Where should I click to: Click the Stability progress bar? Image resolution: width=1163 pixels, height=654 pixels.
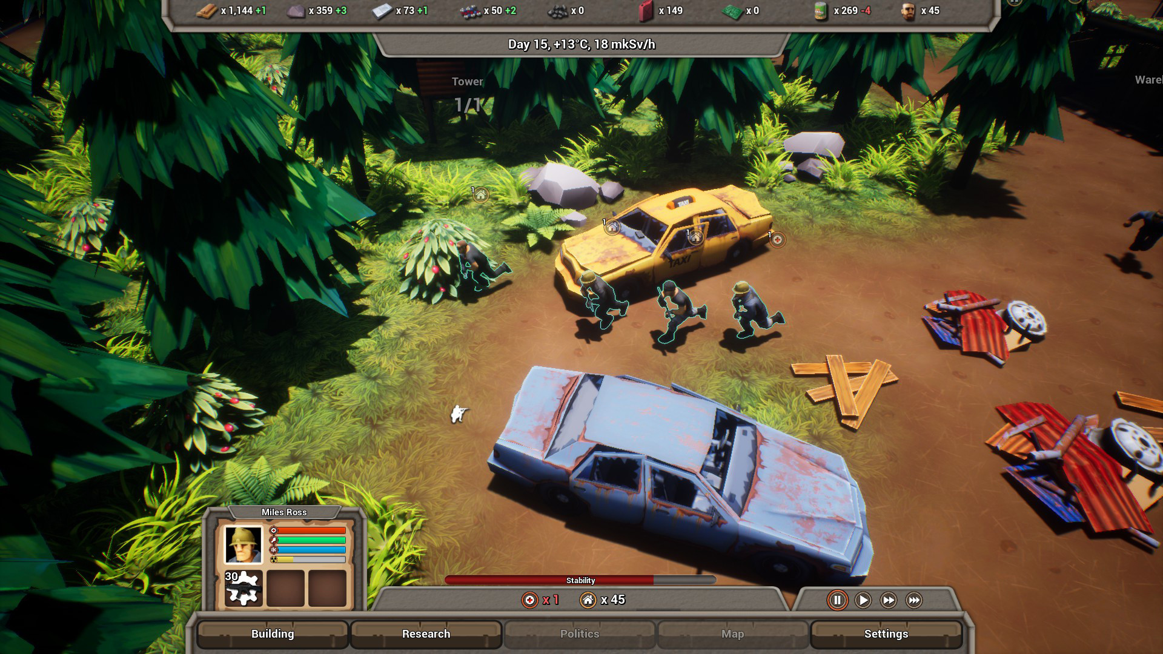(580, 580)
